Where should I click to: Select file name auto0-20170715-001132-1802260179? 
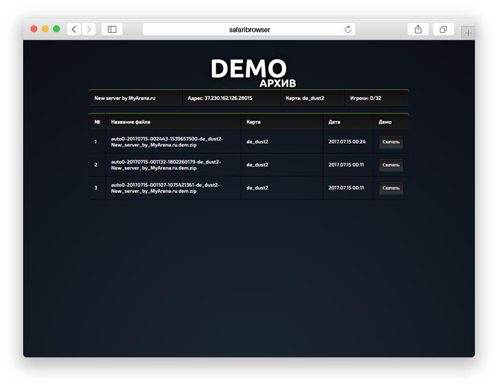tap(166, 165)
